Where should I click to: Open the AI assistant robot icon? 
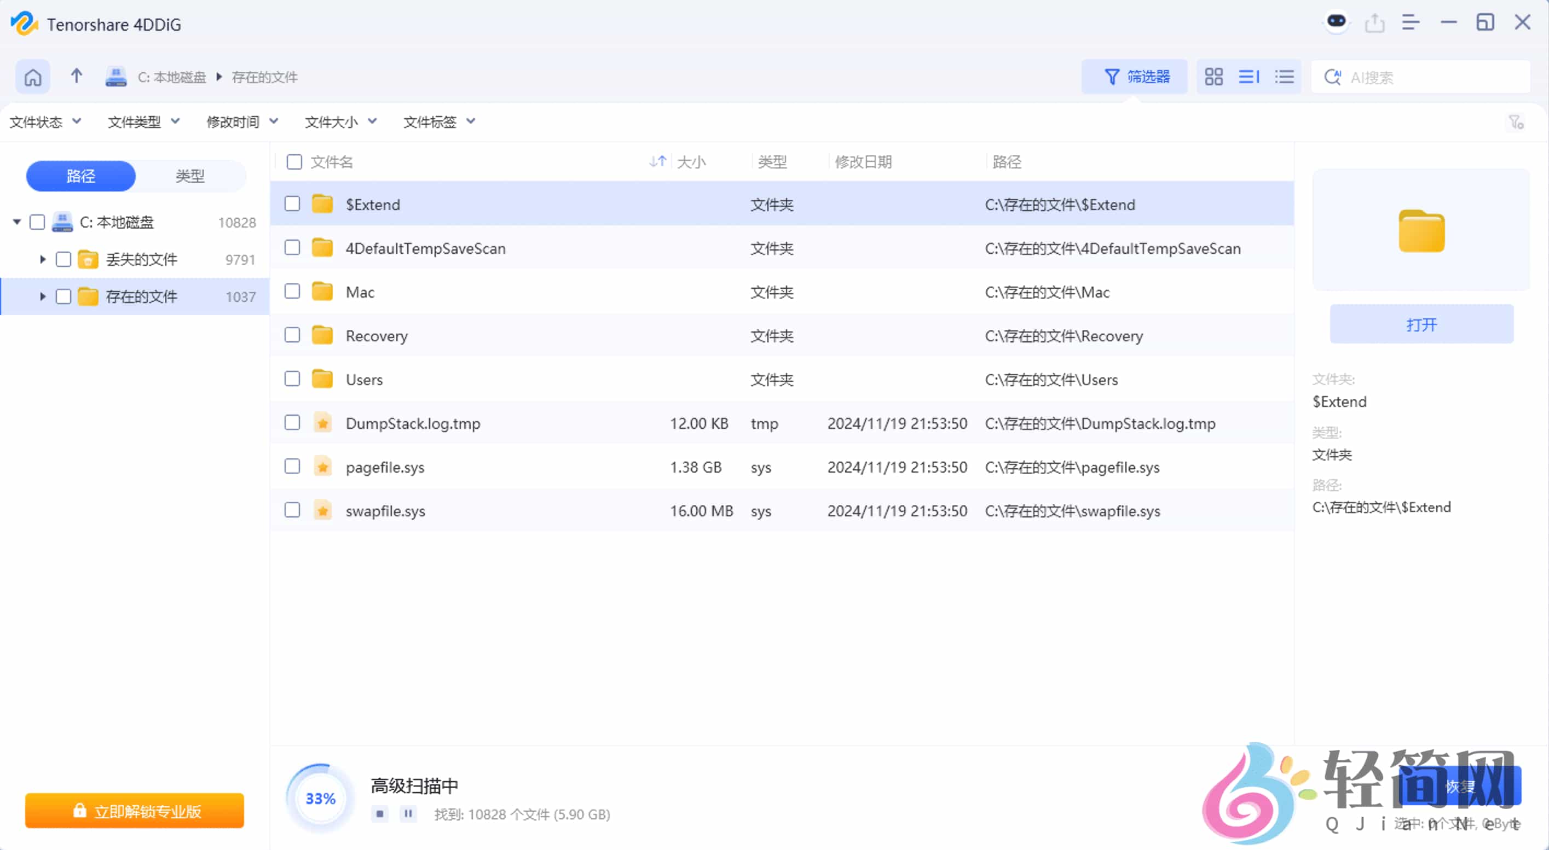point(1336,22)
